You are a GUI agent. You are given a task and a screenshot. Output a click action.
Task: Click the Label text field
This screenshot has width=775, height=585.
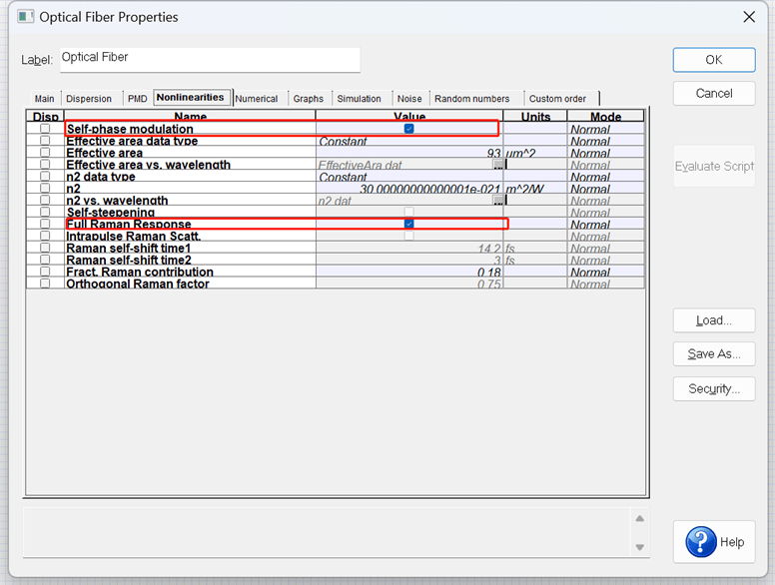(210, 59)
